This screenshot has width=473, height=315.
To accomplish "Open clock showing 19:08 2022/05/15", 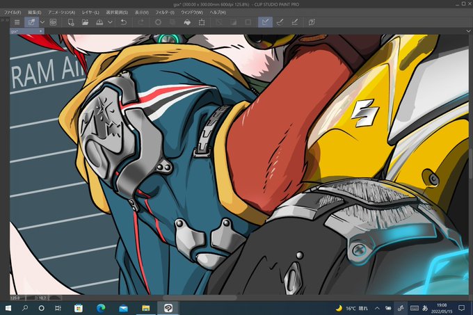I will coord(442,308).
